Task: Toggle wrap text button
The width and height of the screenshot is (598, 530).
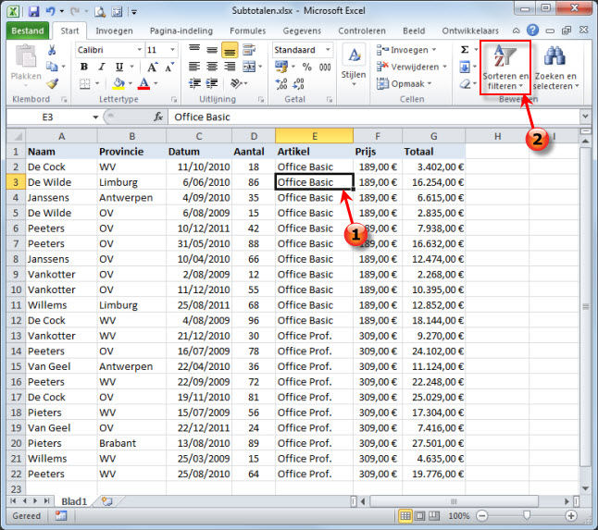Action: pyautogui.click(x=249, y=50)
